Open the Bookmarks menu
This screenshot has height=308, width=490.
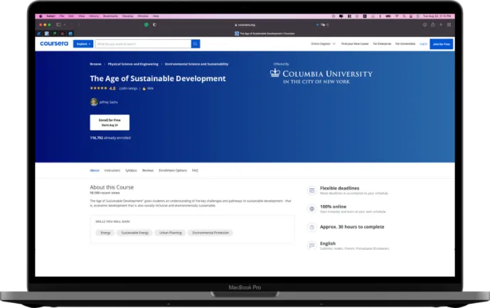pyautogui.click(x=111, y=16)
